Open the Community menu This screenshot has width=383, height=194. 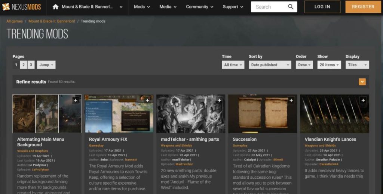coord(200,7)
